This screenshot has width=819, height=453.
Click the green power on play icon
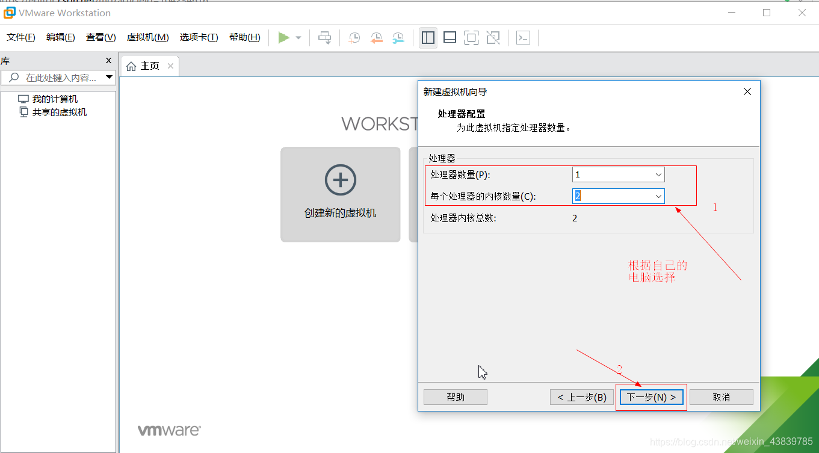pyautogui.click(x=283, y=37)
